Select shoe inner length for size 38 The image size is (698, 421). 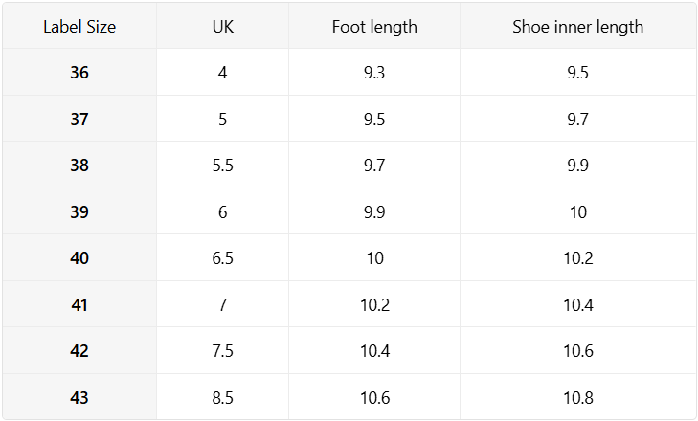(577, 166)
